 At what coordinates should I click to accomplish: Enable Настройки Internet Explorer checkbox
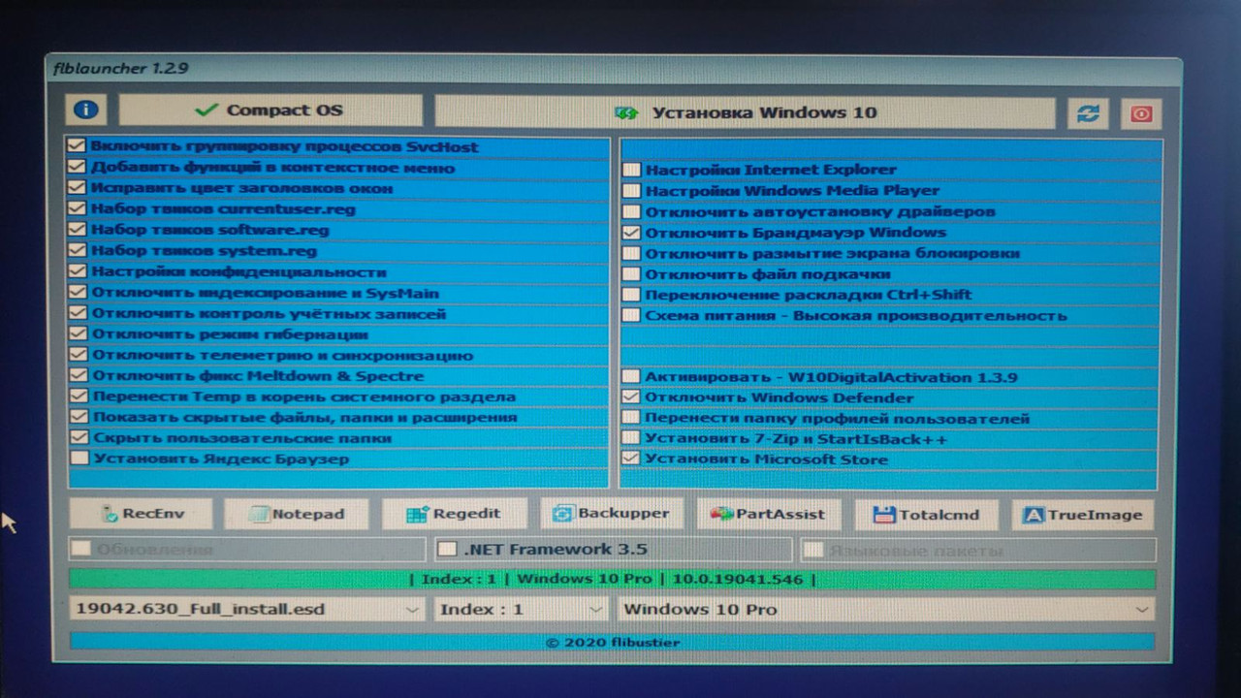(x=631, y=170)
